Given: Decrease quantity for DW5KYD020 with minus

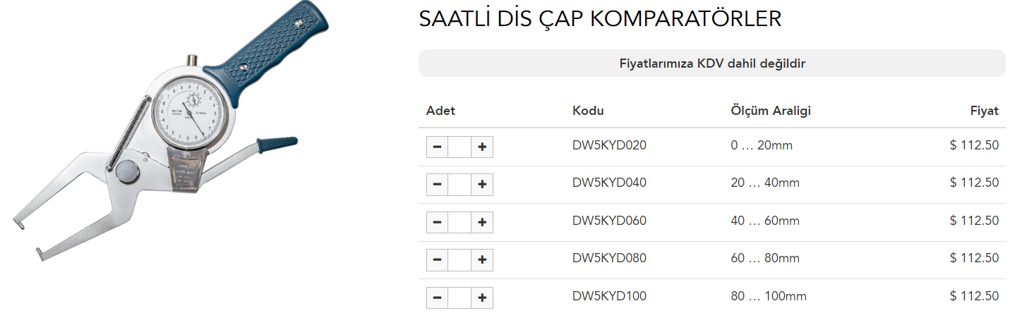Looking at the screenshot, I should 437,147.
